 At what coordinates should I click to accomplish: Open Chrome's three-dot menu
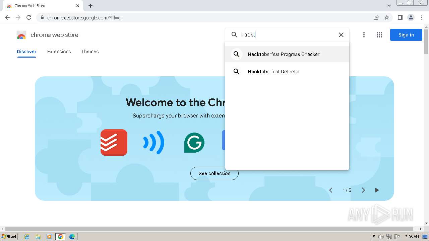tap(422, 17)
